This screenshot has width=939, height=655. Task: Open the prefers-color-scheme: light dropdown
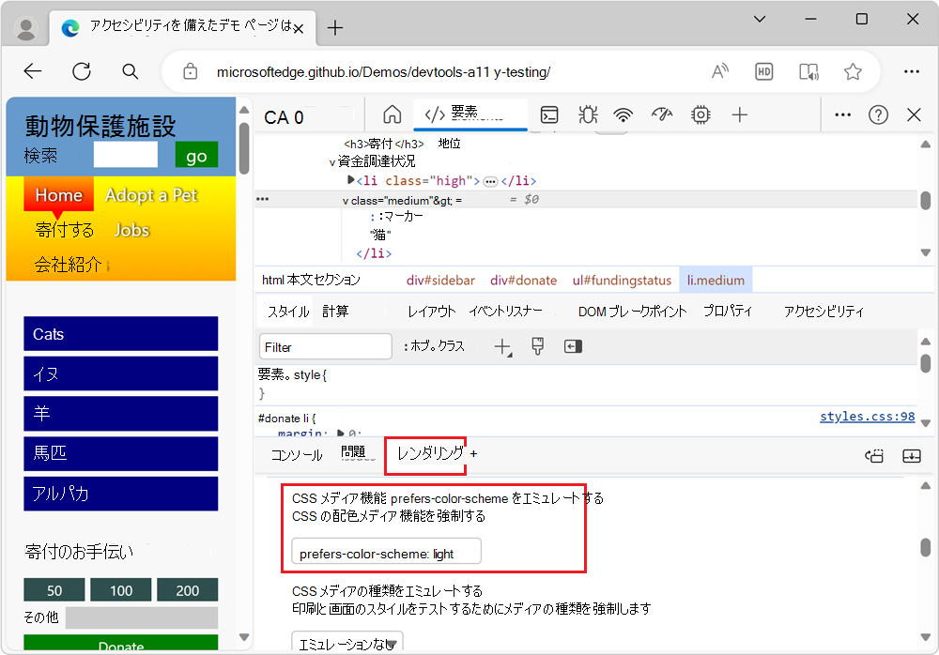(x=386, y=551)
